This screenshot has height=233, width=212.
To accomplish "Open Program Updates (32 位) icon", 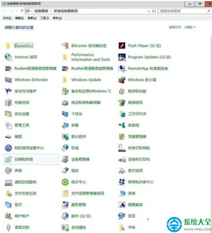I will (x=122, y=57).
